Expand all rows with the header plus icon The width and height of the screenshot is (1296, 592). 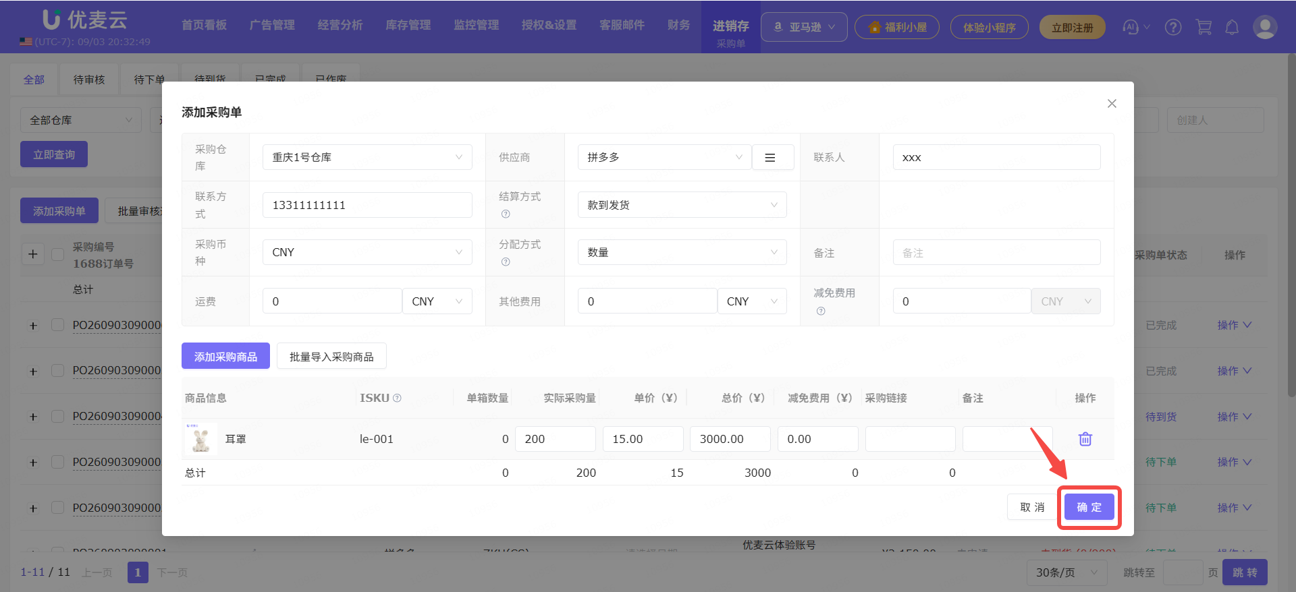pos(32,254)
